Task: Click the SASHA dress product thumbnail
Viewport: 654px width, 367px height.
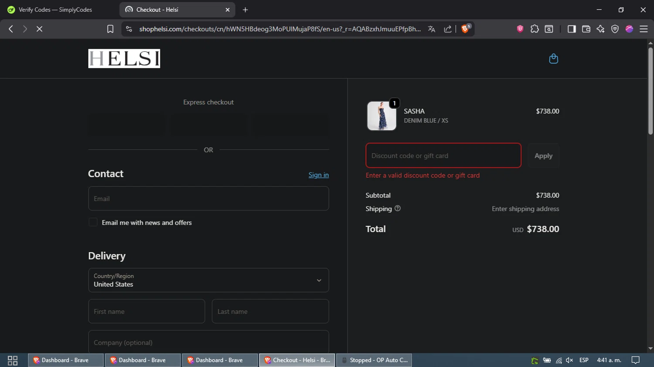Action: pyautogui.click(x=381, y=116)
